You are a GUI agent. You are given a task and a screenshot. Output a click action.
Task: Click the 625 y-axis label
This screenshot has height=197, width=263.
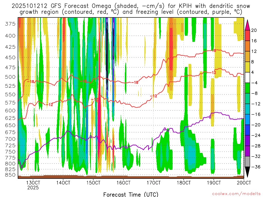10,118
